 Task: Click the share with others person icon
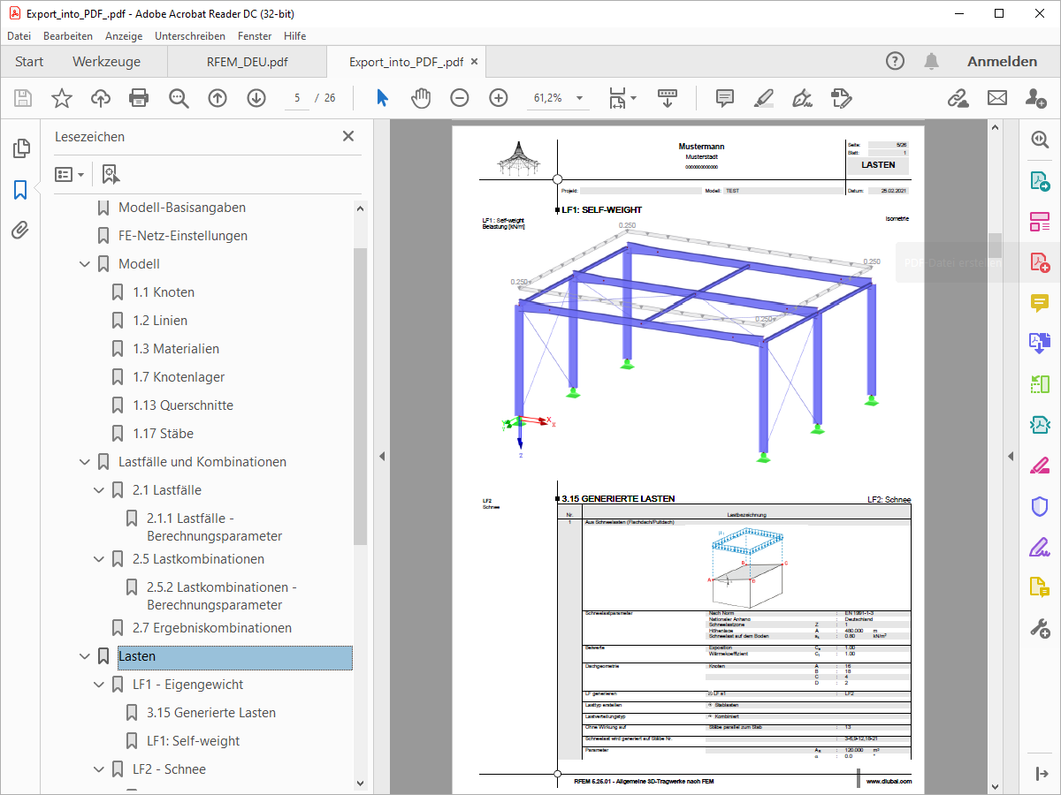[1036, 98]
